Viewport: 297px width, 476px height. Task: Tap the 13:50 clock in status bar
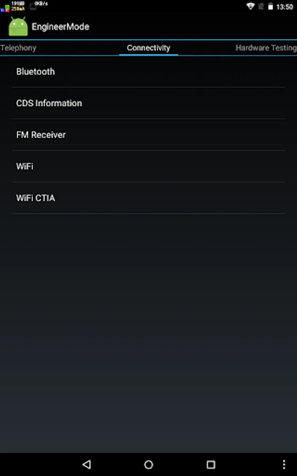[284, 7]
